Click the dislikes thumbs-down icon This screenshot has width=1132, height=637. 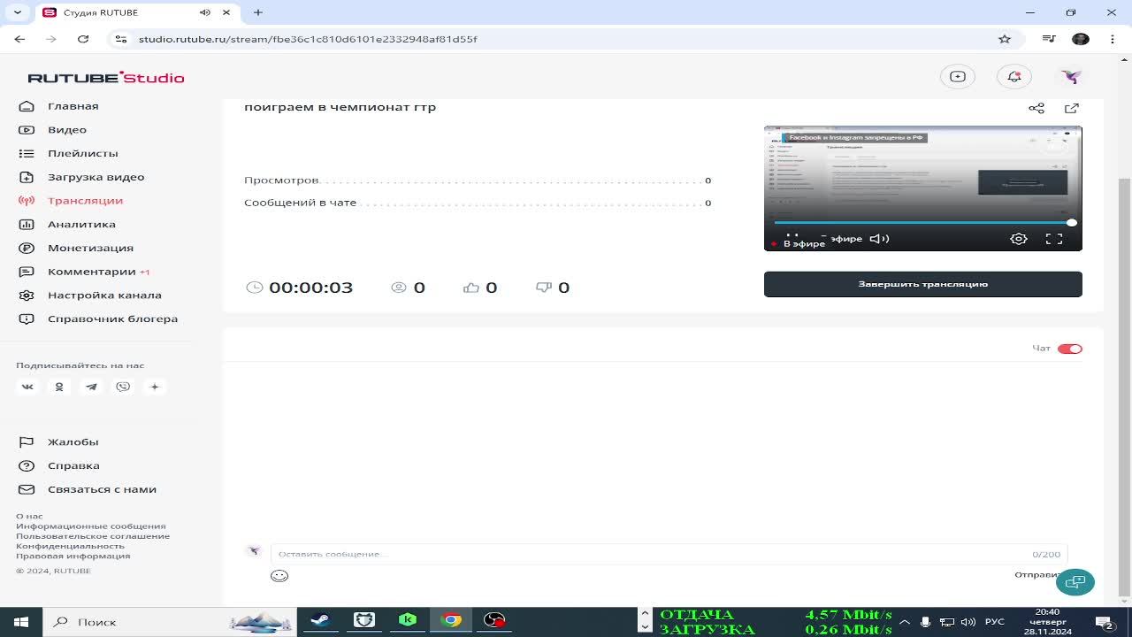[544, 288]
